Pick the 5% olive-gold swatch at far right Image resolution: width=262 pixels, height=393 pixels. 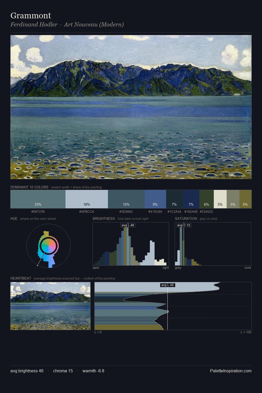(x=245, y=199)
